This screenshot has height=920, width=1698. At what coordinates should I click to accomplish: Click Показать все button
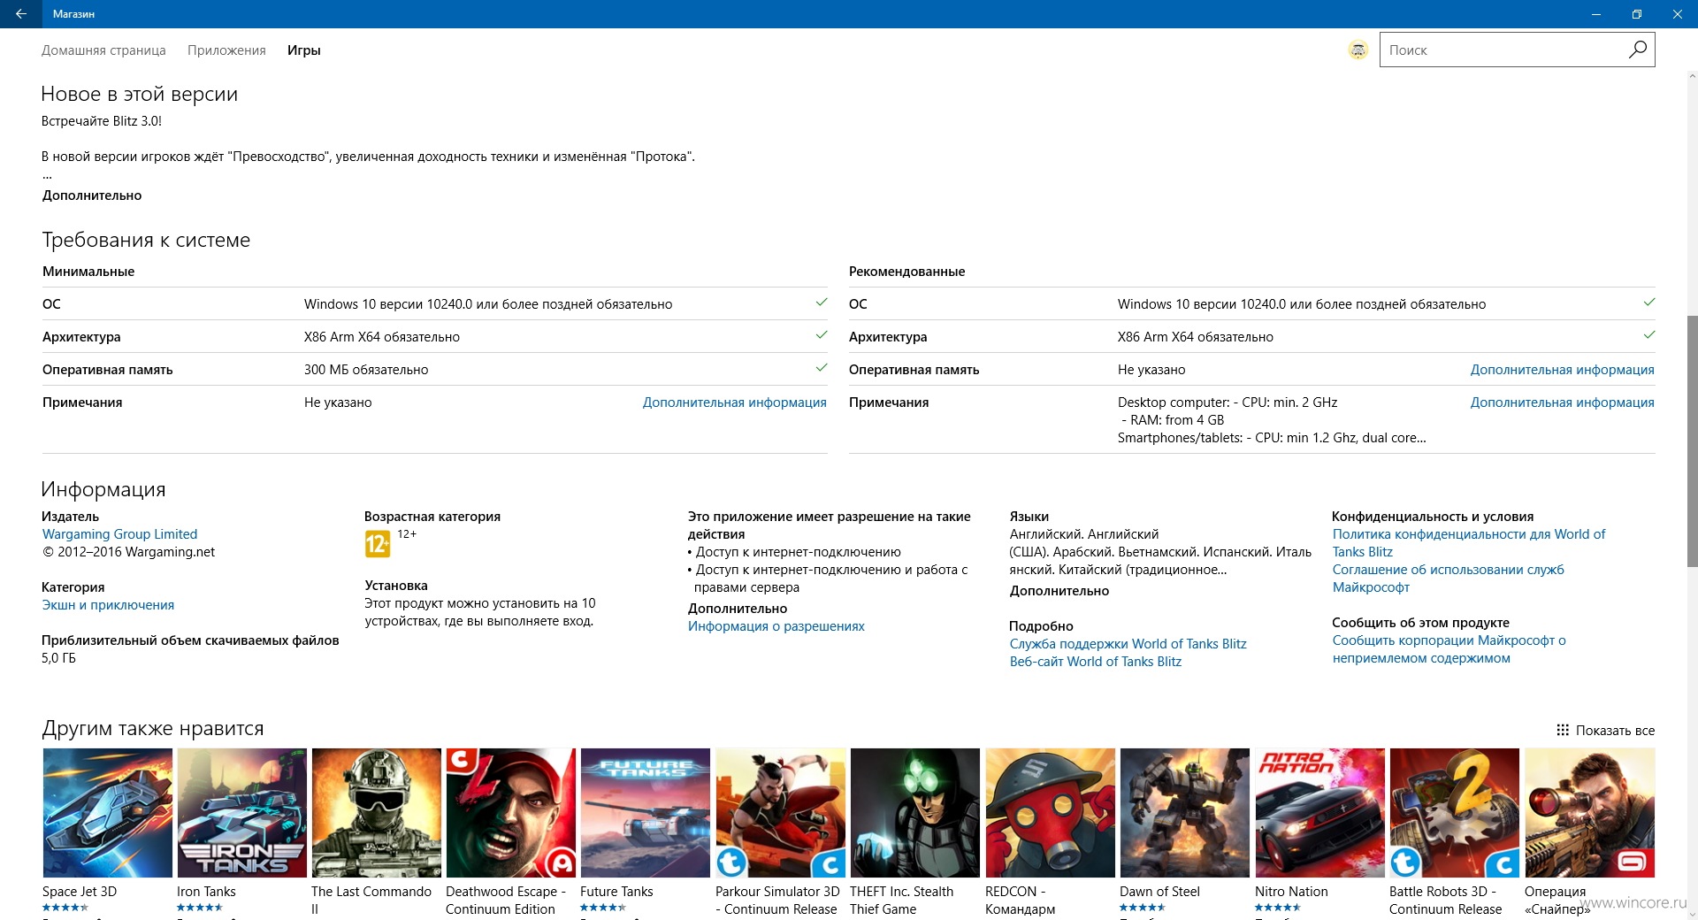(1605, 731)
